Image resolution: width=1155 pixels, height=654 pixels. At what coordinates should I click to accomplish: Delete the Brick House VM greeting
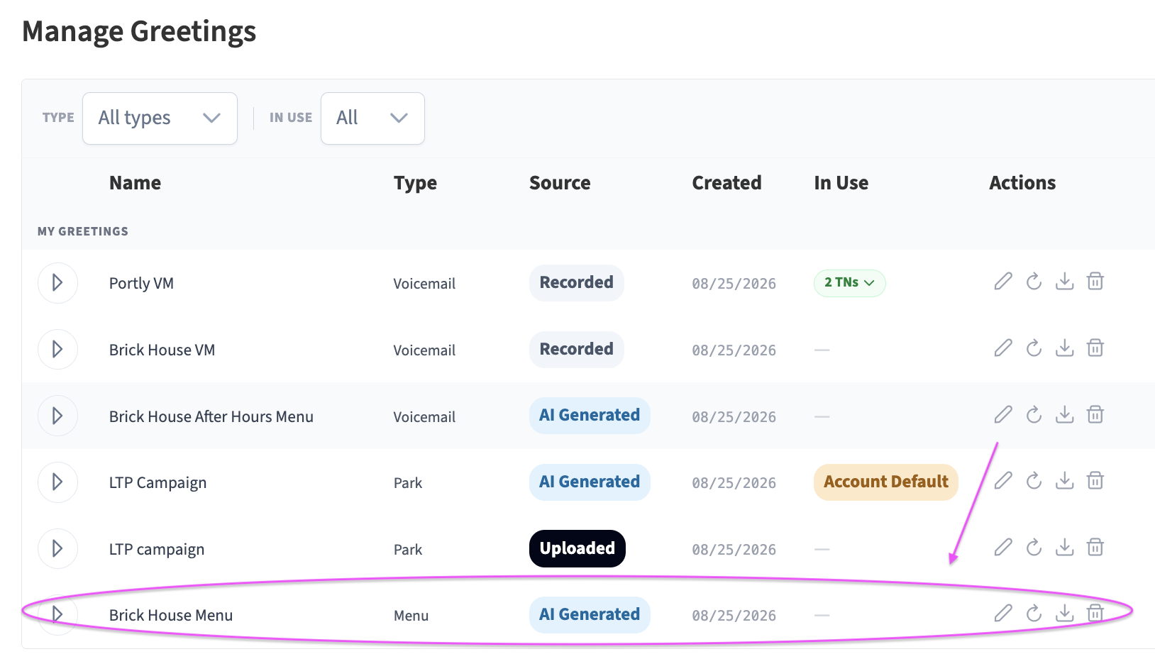click(x=1095, y=348)
